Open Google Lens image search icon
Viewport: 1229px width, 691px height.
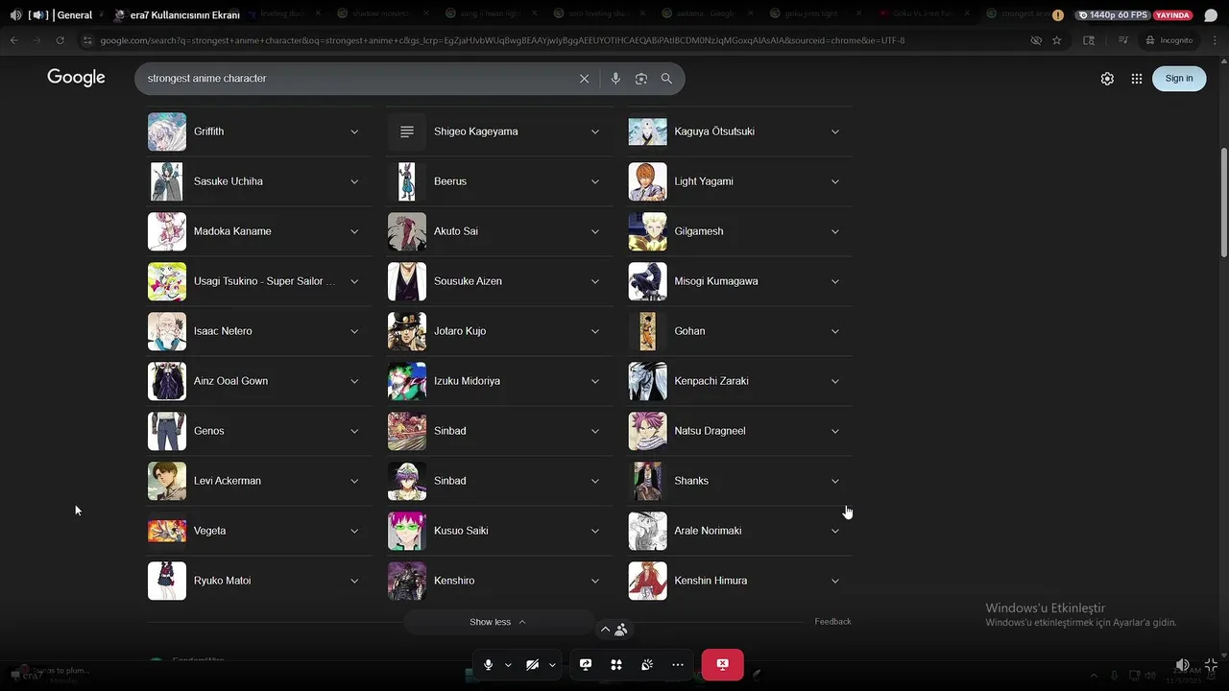pos(641,79)
